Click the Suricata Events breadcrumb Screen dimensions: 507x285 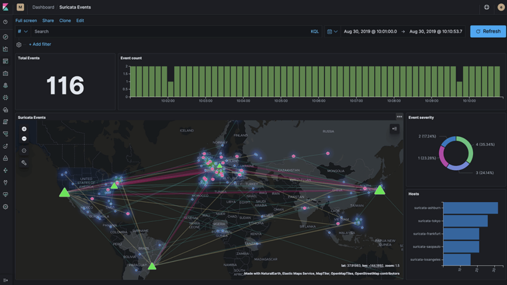(75, 7)
